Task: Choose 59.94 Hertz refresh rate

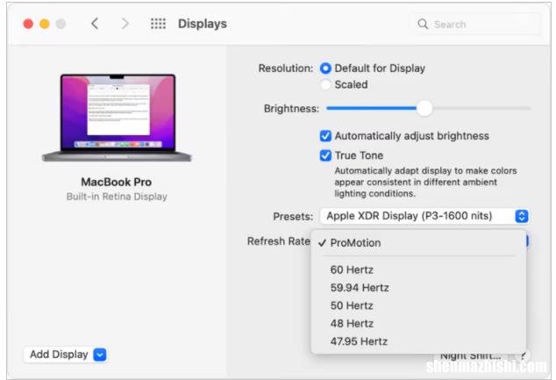Action: point(418,288)
